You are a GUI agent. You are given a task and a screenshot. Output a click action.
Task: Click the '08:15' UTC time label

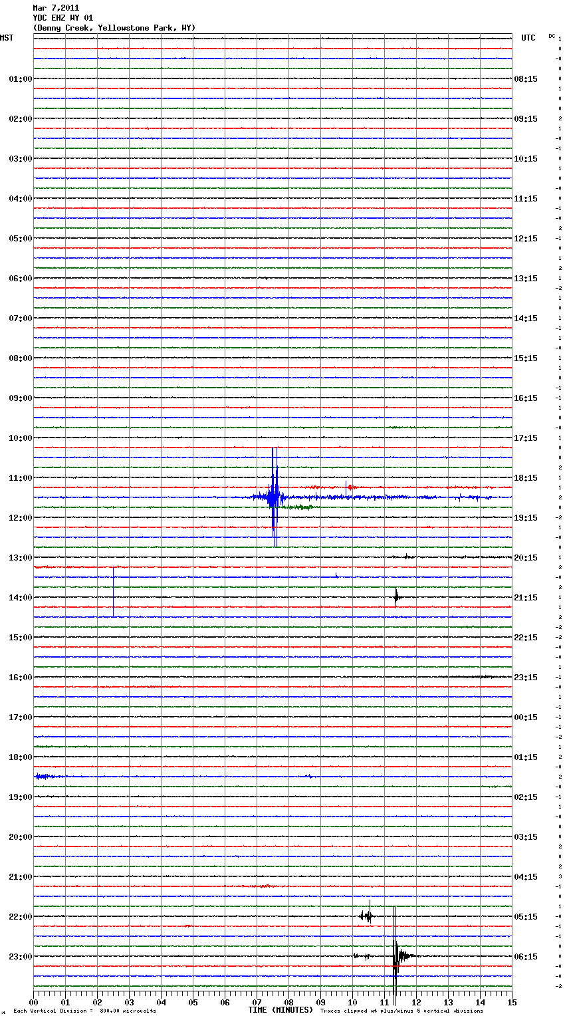pyautogui.click(x=526, y=79)
